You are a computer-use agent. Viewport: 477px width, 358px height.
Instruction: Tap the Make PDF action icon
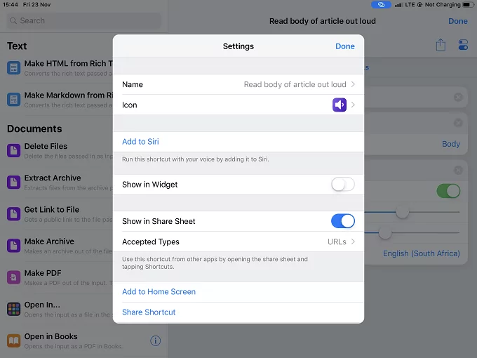(14, 277)
